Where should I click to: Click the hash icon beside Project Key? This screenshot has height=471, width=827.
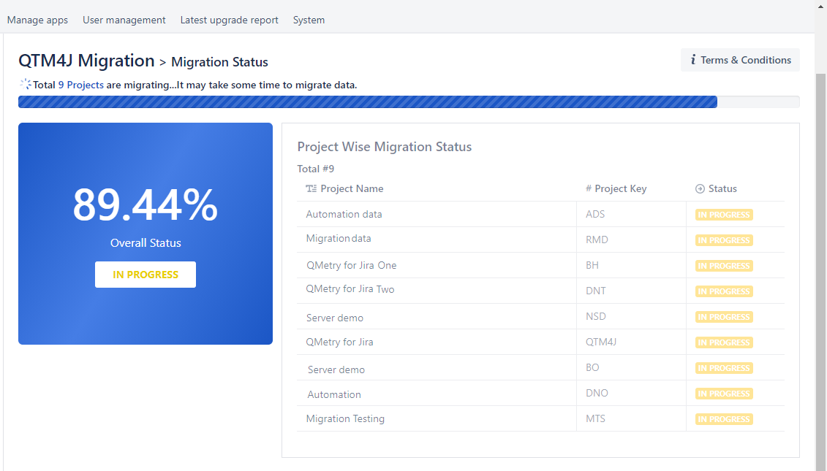tap(589, 188)
